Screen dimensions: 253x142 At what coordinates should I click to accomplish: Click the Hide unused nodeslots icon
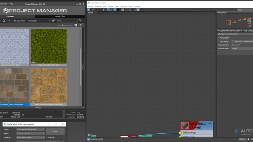pos(111,9)
